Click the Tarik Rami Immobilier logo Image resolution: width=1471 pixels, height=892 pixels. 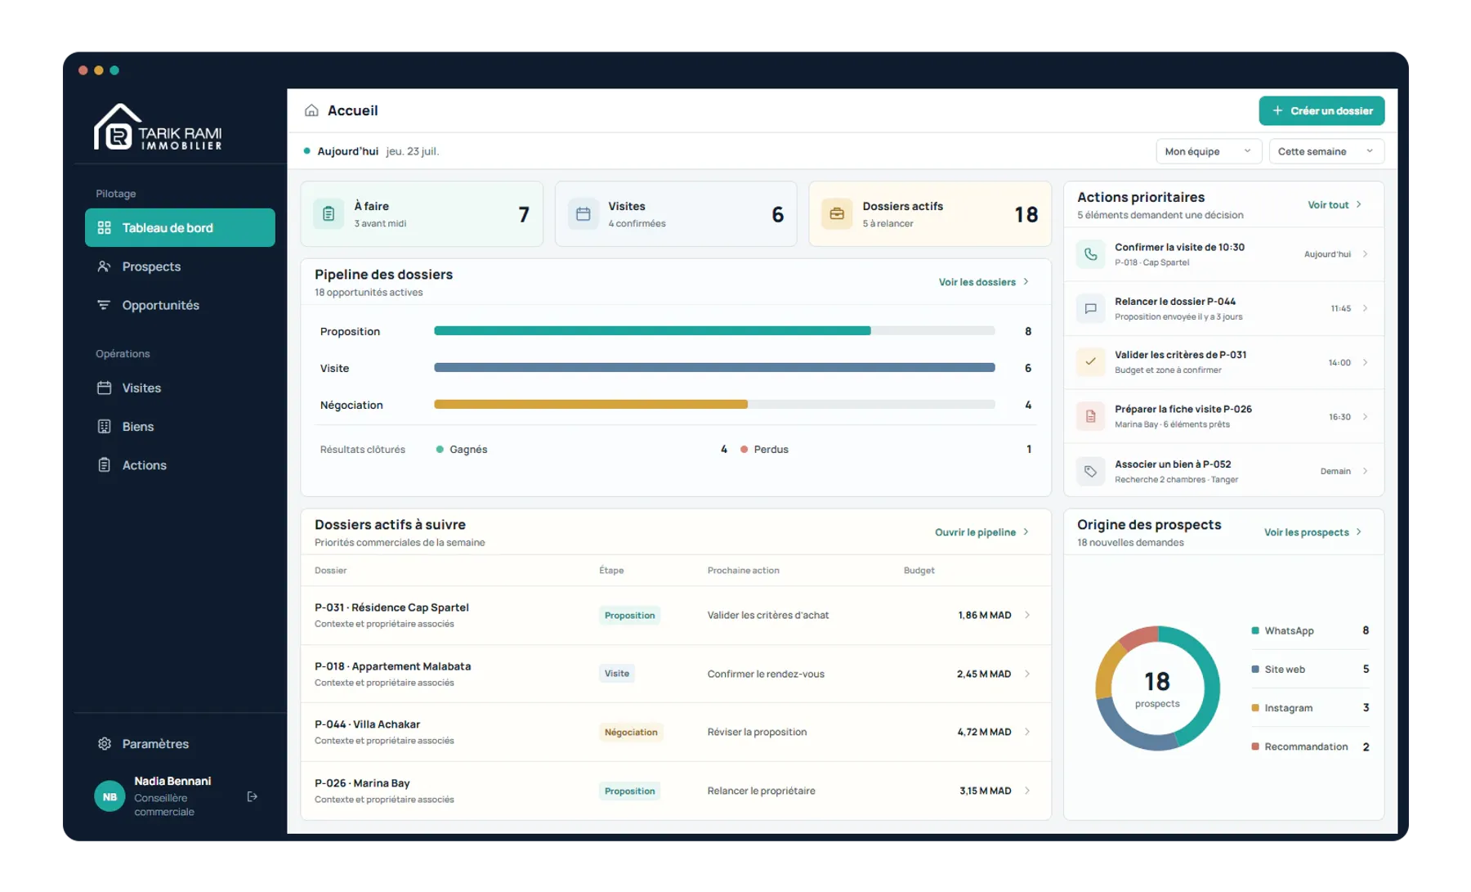coord(158,128)
